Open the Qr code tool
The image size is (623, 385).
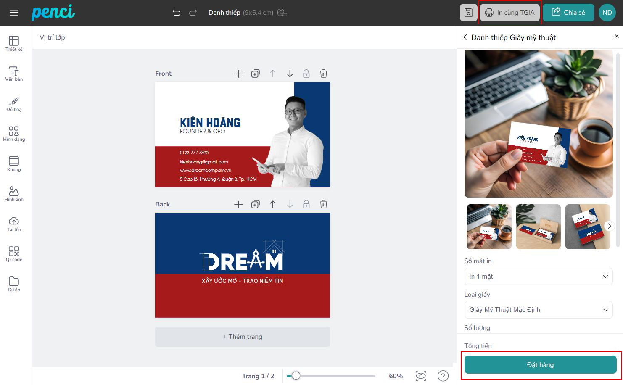(x=14, y=254)
